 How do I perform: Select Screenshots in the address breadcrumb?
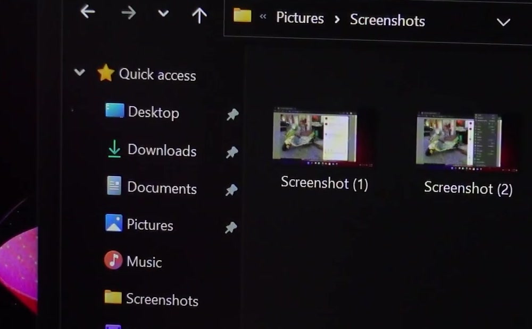click(387, 20)
